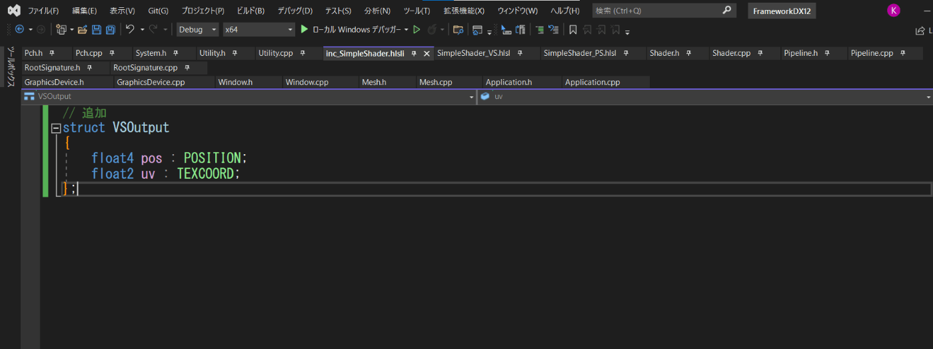Switch to the Application.cpp tab
This screenshot has width=933, height=349.
[592, 82]
